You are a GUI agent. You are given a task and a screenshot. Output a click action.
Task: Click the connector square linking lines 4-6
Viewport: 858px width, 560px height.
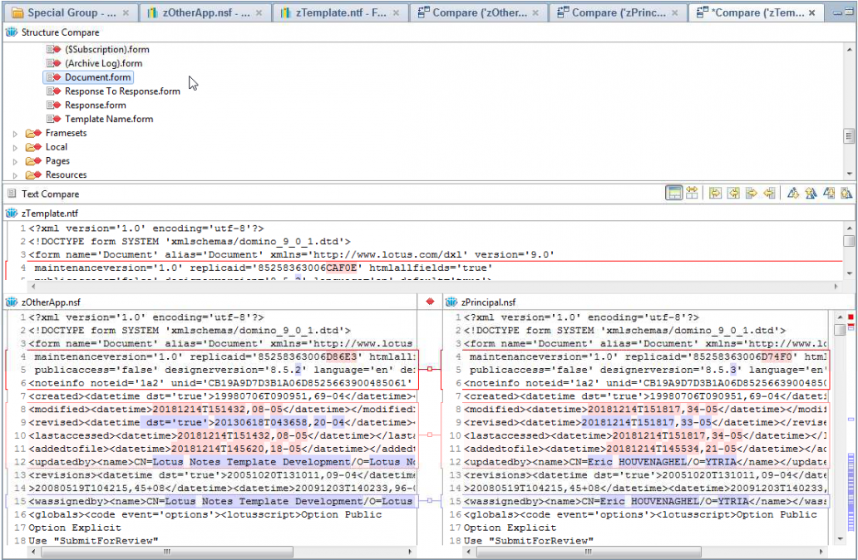430,369
